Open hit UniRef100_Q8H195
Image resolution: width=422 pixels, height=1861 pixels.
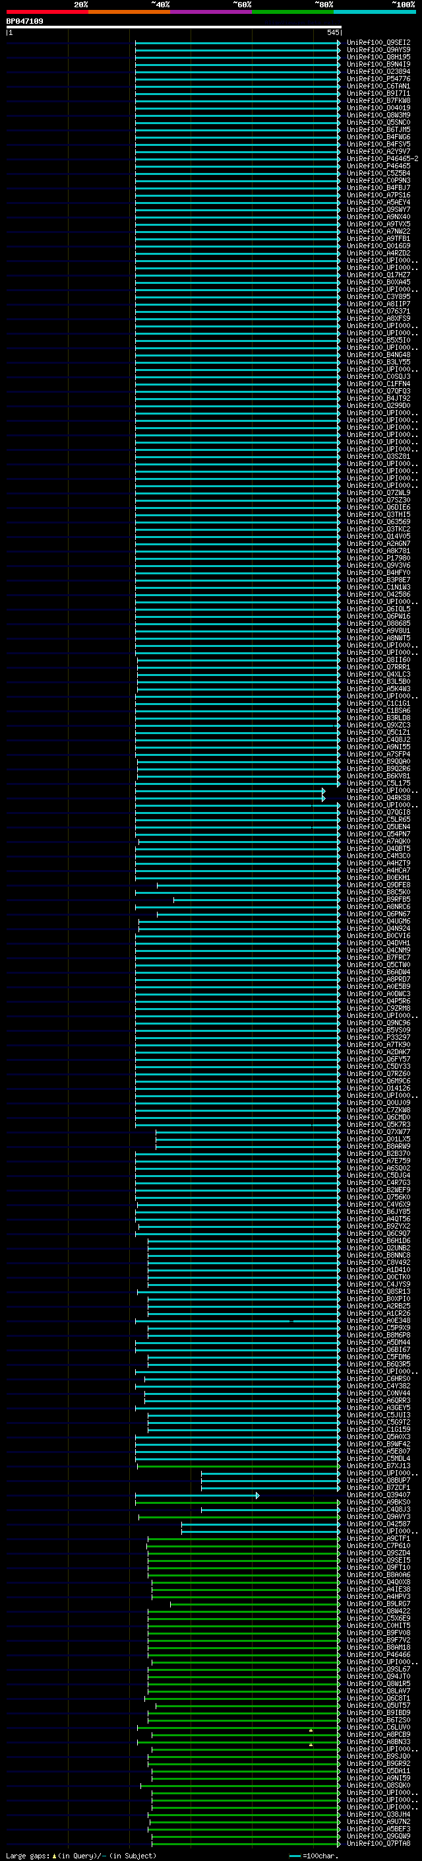(378, 57)
